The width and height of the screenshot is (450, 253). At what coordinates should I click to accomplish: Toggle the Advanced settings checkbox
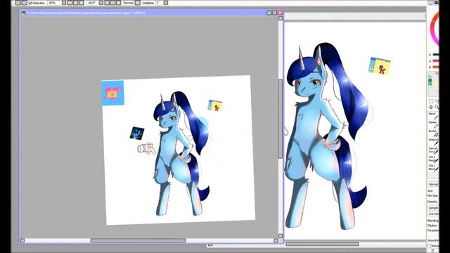click(430, 246)
